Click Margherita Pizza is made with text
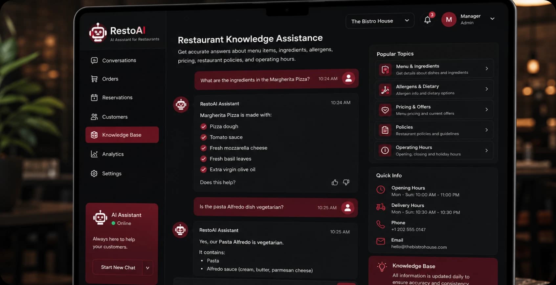The image size is (556, 285). (x=236, y=115)
